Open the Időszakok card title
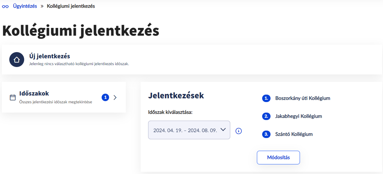 34,93
